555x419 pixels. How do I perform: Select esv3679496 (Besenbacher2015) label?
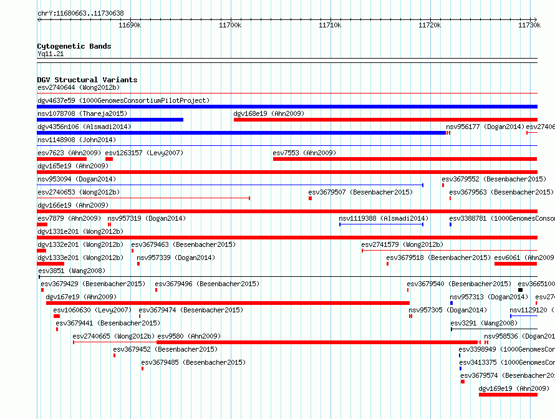point(207,284)
